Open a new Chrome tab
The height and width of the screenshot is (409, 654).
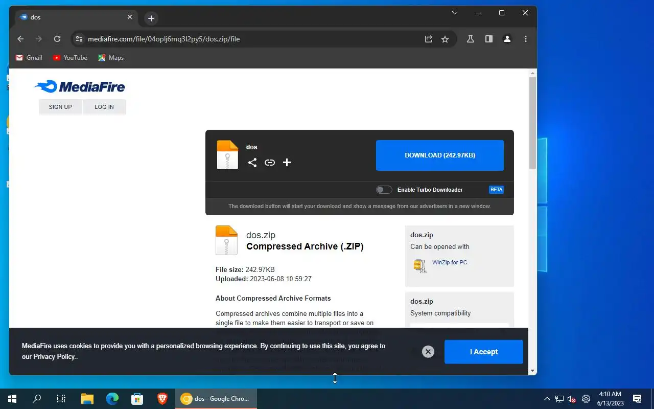click(x=151, y=18)
